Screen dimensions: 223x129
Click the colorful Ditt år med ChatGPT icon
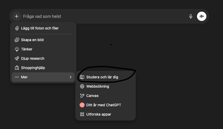click(82, 105)
